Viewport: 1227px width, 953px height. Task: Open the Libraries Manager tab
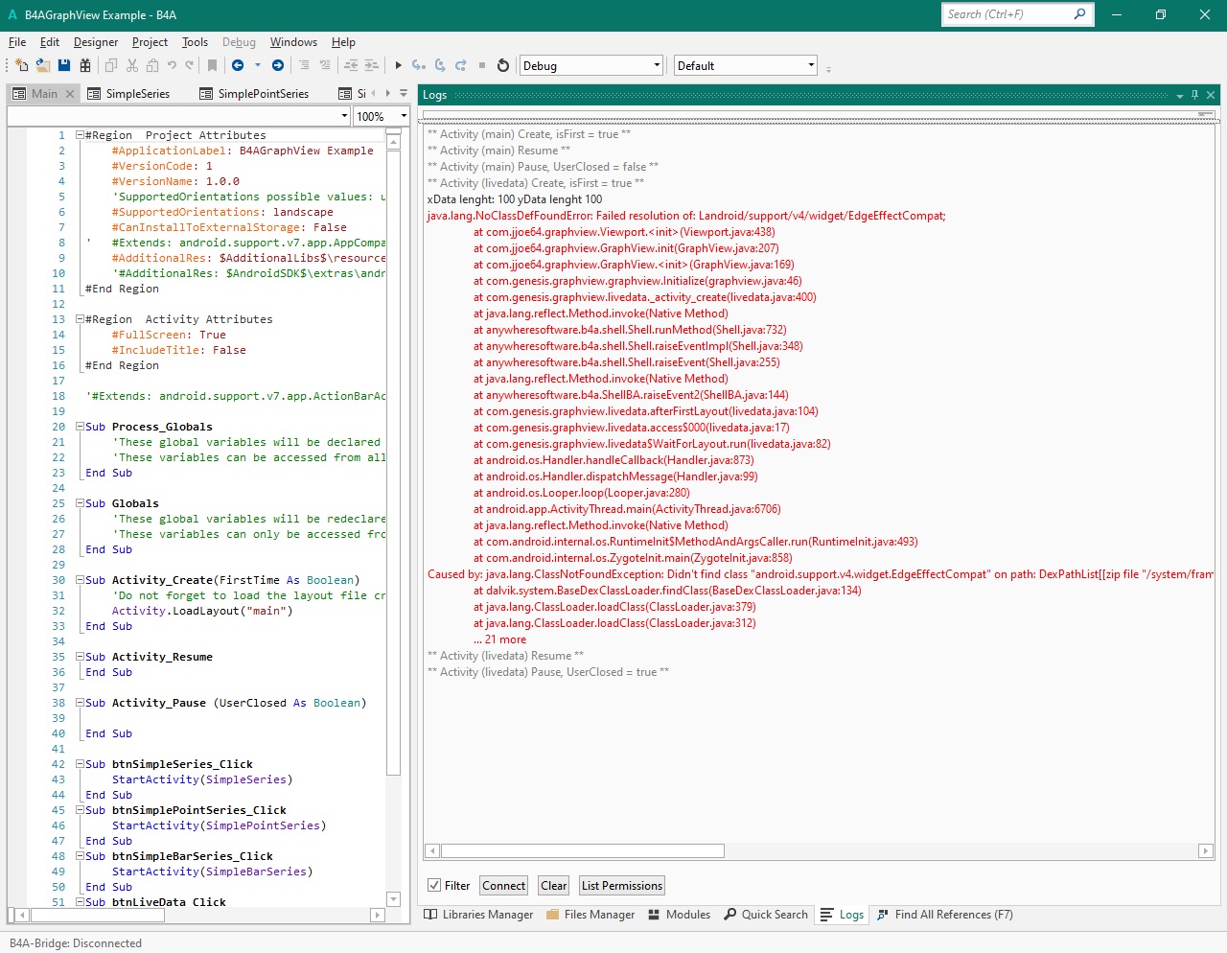tap(478, 915)
